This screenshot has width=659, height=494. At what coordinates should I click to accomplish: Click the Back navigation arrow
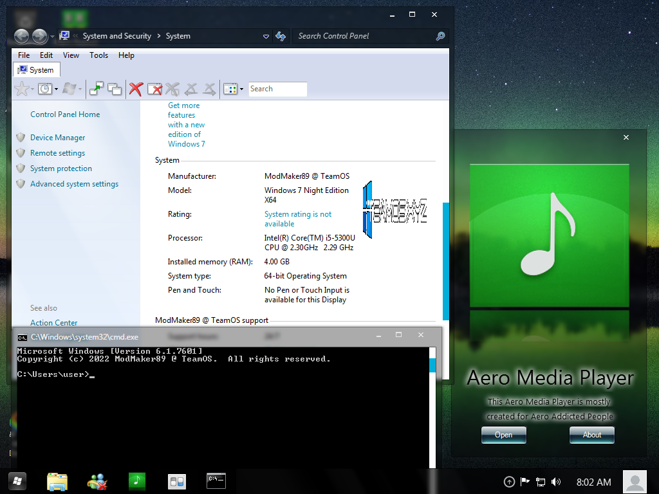click(x=22, y=37)
